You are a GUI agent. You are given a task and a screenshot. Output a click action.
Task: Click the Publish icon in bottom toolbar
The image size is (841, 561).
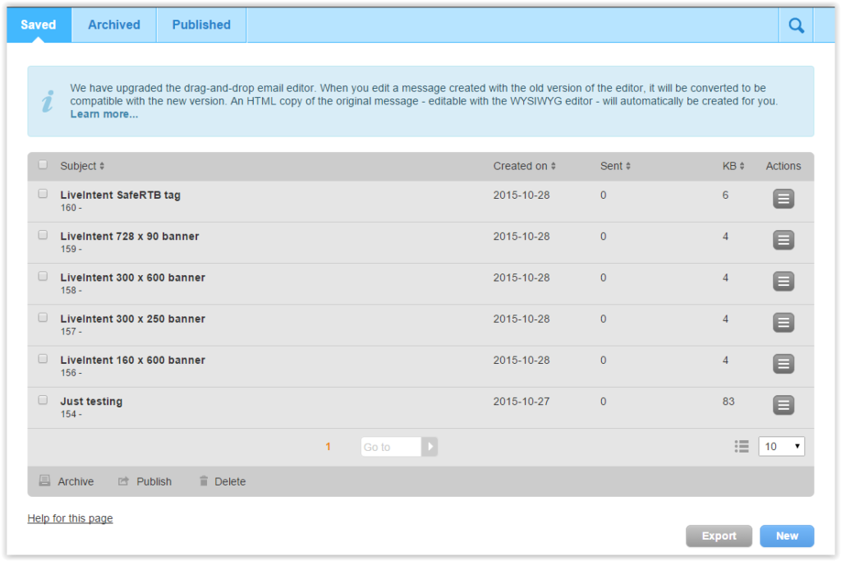(x=124, y=481)
